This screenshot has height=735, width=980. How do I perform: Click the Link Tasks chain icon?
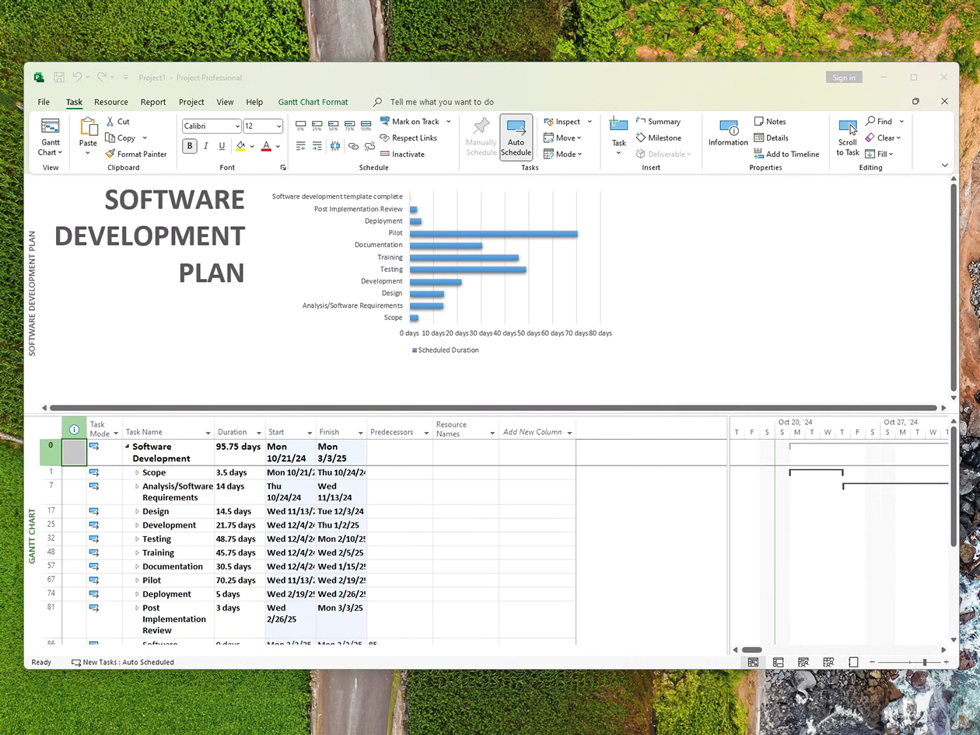(x=353, y=146)
